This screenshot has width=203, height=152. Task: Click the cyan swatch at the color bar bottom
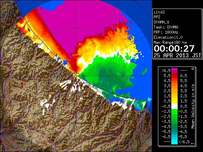[174, 142]
